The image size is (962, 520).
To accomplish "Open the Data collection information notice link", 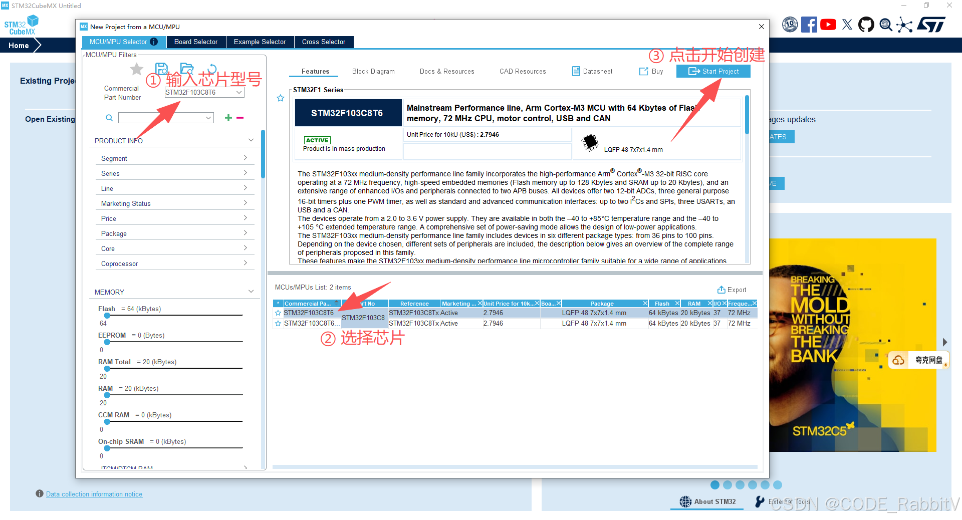I will (x=94, y=494).
